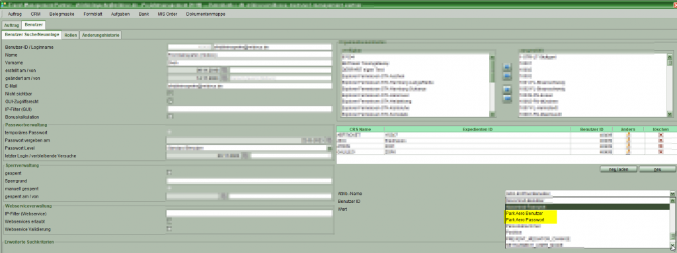Click the IP-Filter (GUI) input field
This screenshot has height=253, width=677.
(x=249, y=109)
